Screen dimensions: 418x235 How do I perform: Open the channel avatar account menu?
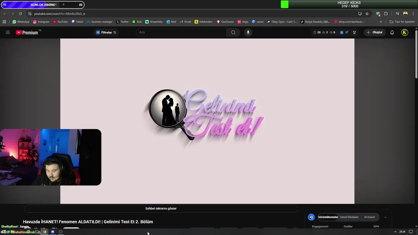(405, 32)
